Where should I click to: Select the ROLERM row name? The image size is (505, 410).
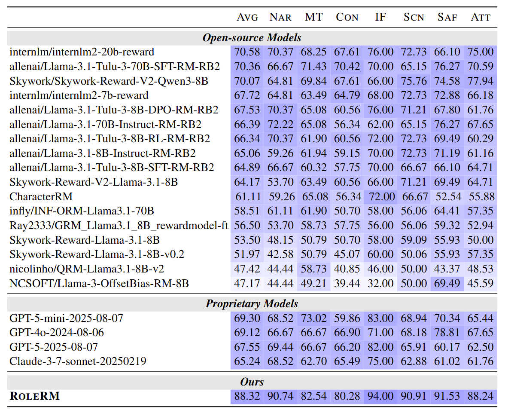35,396
